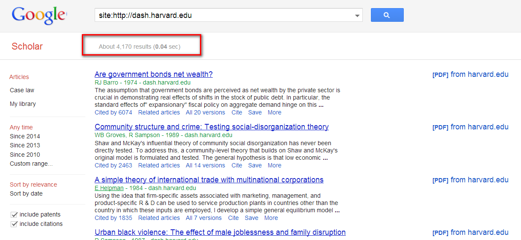Filter results Since 2013
The height and width of the screenshot is (240, 521).
pos(25,145)
